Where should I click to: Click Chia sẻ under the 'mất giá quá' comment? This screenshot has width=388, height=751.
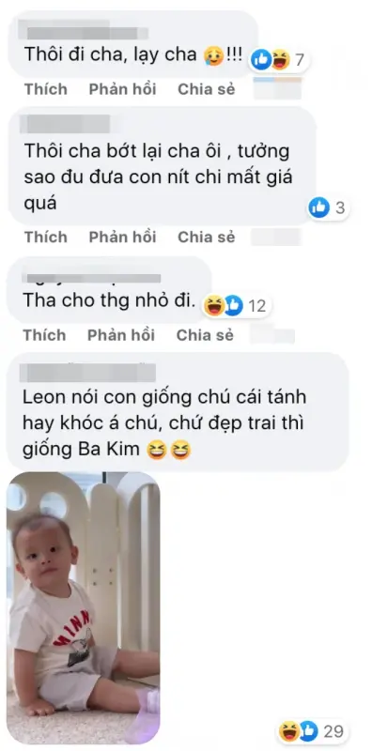click(x=207, y=238)
